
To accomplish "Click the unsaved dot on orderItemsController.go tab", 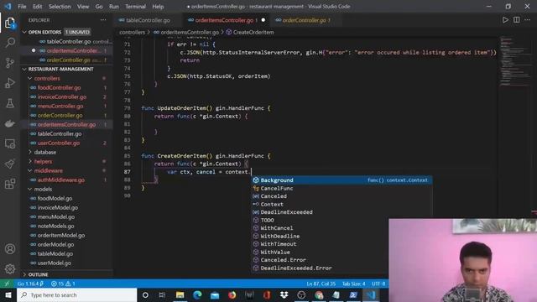I will point(263,20).
